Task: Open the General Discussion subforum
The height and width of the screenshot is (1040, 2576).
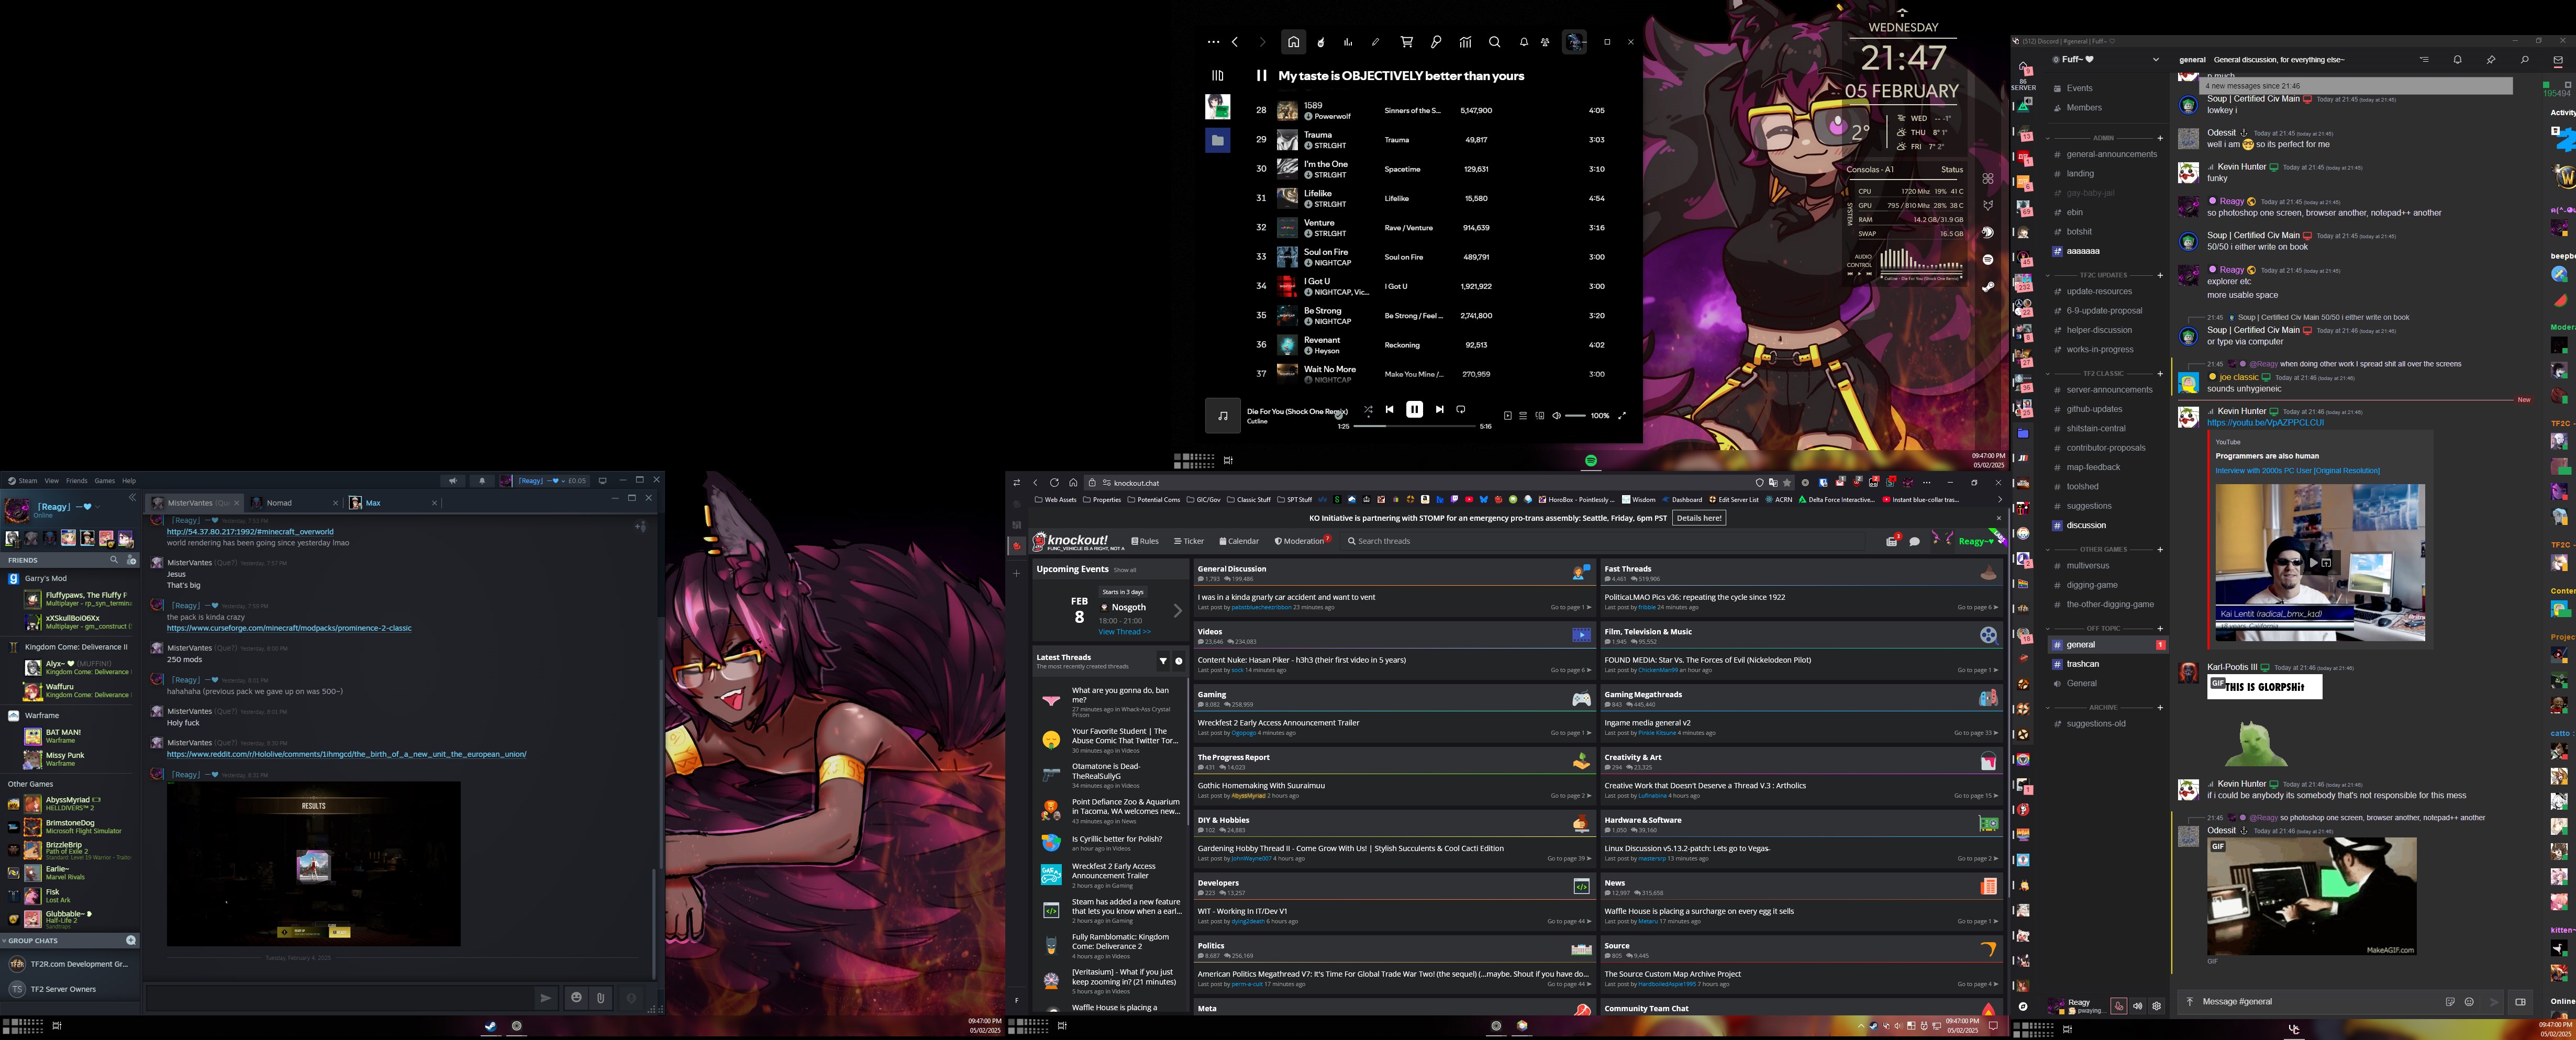Action: pos(1232,569)
